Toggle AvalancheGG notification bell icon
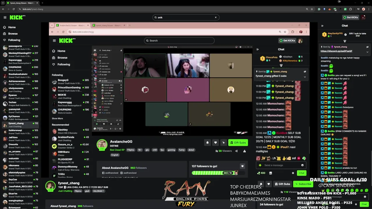Image resolution: width=372 pixels, height=209 pixels. coord(207,143)
